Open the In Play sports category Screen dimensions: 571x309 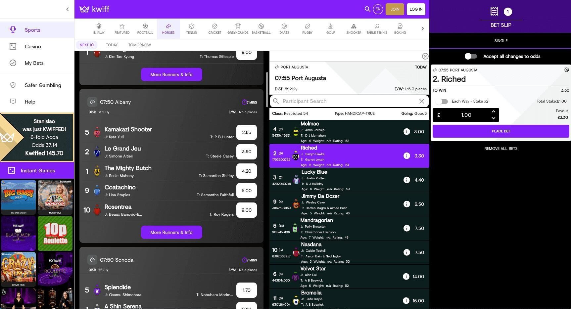point(99,29)
